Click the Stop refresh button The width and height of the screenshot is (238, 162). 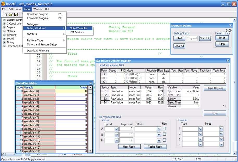[222, 44]
